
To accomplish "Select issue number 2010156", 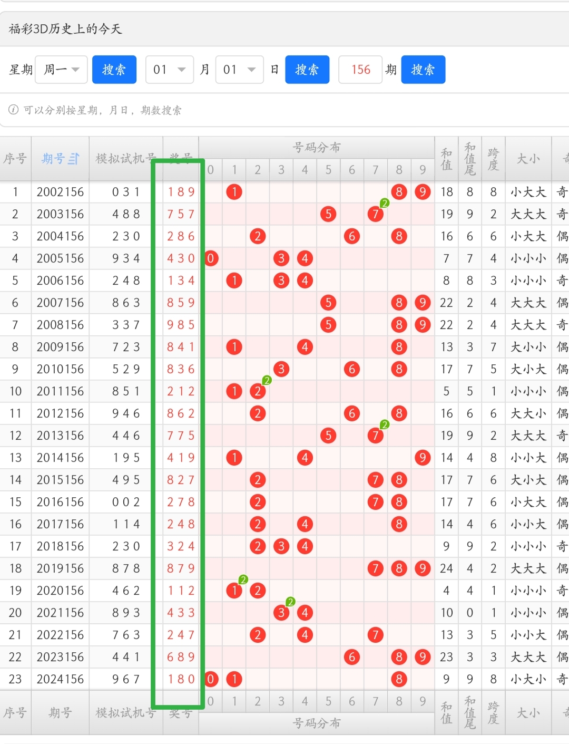I will pyautogui.click(x=60, y=369).
